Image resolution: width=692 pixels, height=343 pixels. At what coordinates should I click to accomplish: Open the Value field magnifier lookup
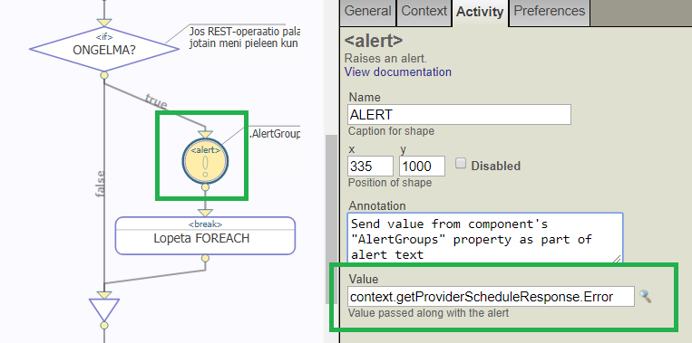tap(645, 296)
